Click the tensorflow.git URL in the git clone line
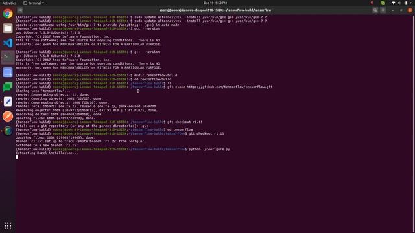Image resolution: width=415 pixels, height=233 pixels. coord(230,87)
